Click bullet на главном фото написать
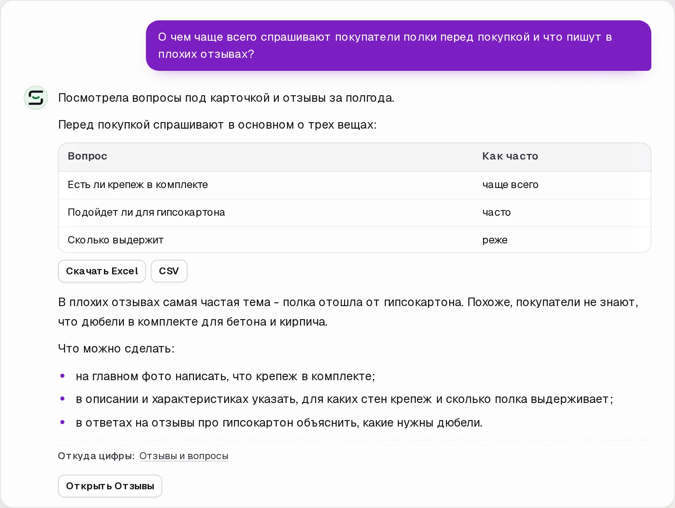Viewport: 675px width, 508px height. (x=225, y=377)
